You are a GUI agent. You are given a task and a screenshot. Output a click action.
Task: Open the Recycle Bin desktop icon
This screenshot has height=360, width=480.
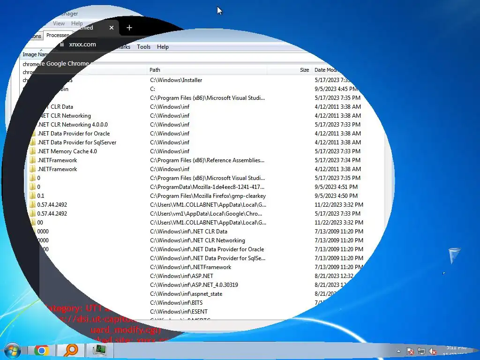[x=454, y=256]
